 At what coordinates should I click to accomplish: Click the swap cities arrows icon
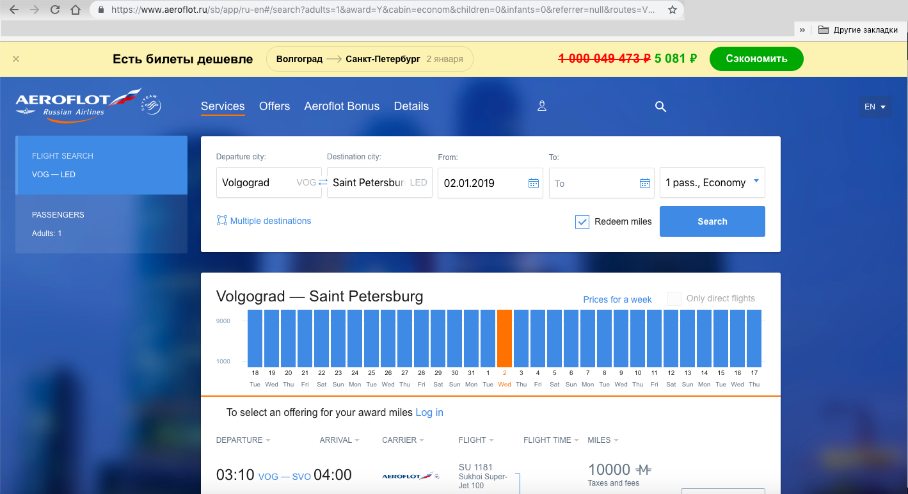pyautogui.click(x=323, y=182)
